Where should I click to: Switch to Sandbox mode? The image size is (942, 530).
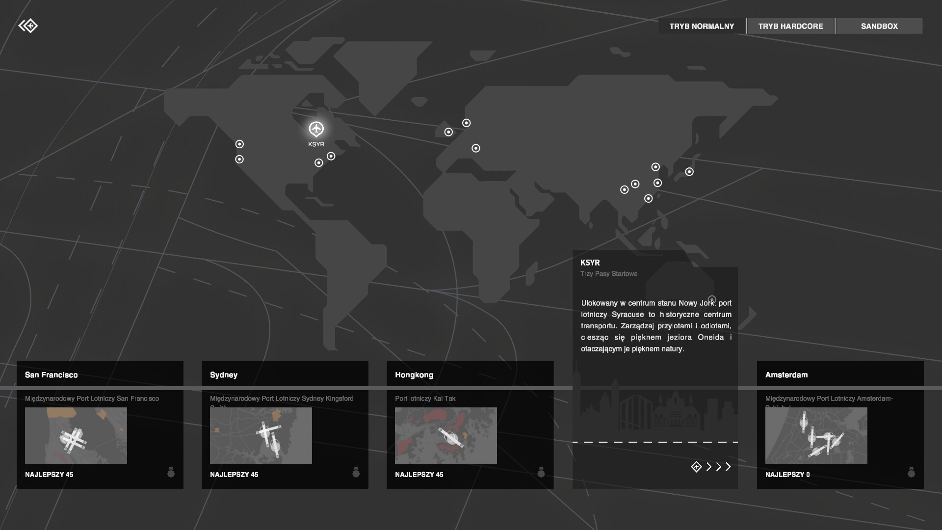(x=879, y=26)
